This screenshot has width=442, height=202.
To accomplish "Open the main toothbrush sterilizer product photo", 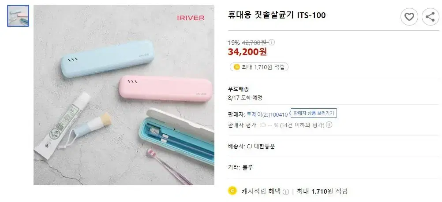I will pyautogui.click(x=124, y=95).
